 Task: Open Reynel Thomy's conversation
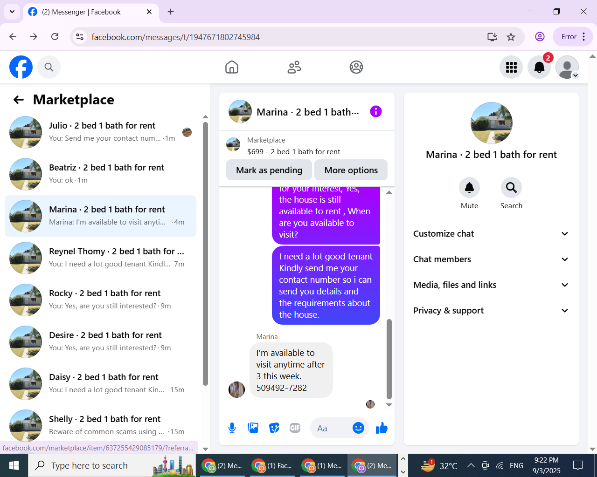click(x=100, y=258)
